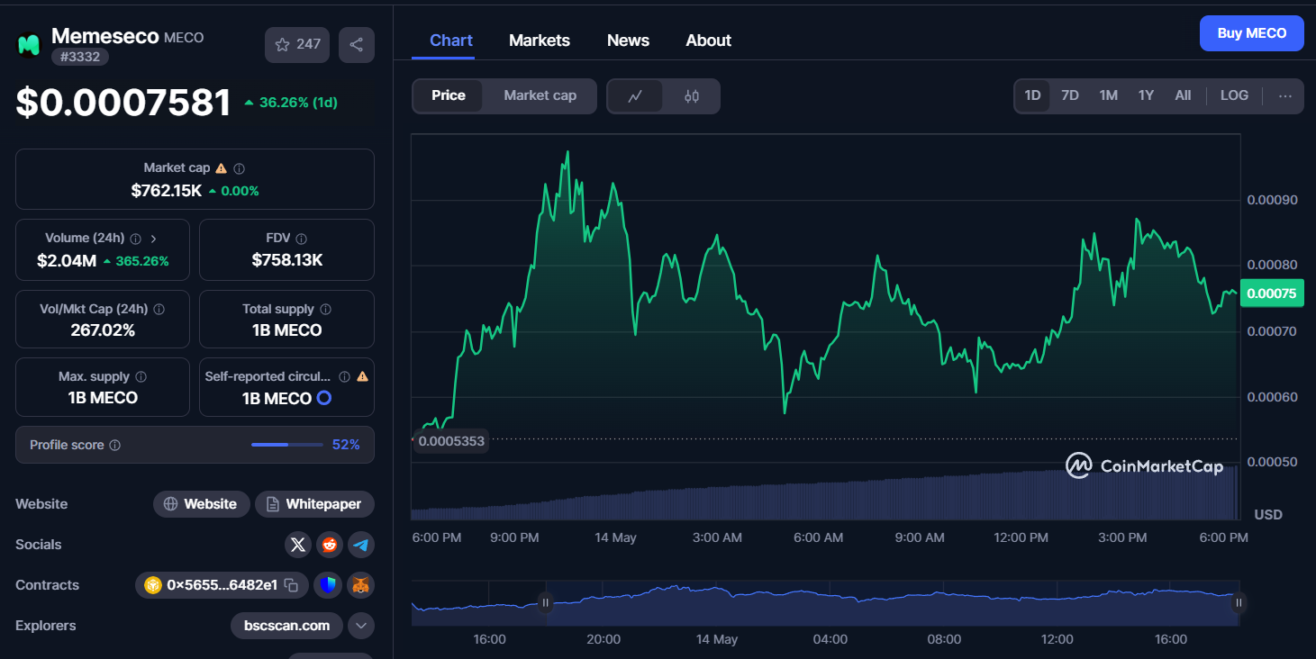Select the All time range
The height and width of the screenshot is (659, 1316).
1183,95
